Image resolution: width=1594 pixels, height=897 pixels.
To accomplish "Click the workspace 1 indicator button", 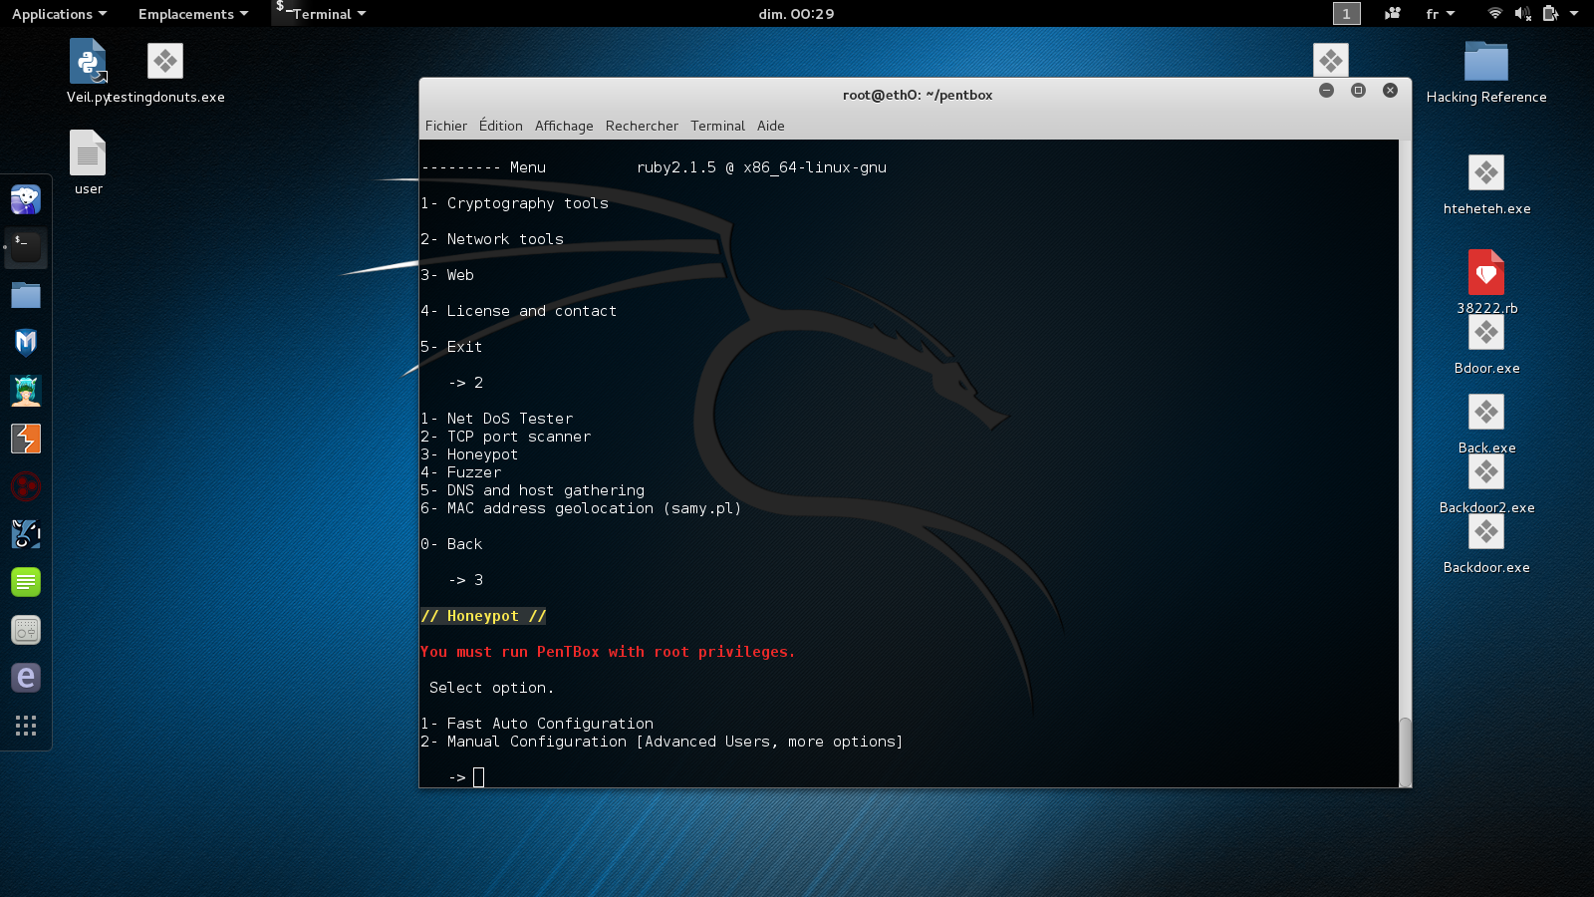I will click(1346, 14).
